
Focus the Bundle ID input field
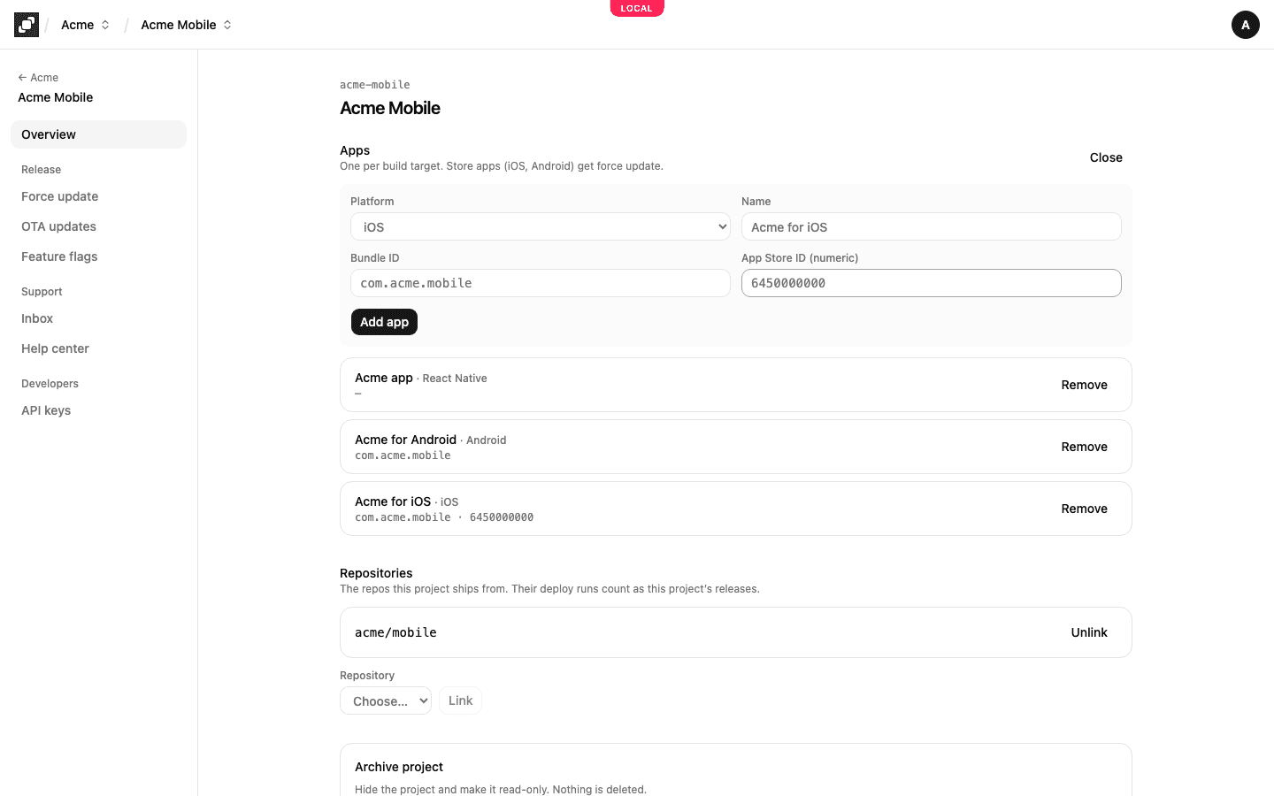point(541,283)
